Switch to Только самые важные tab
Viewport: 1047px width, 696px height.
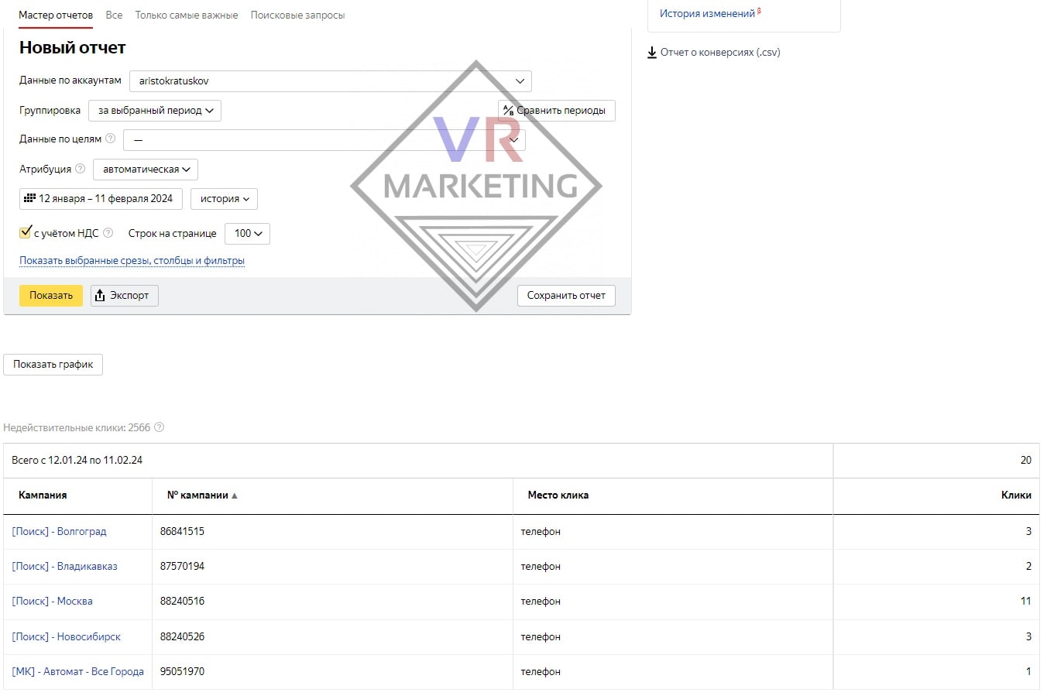point(187,15)
